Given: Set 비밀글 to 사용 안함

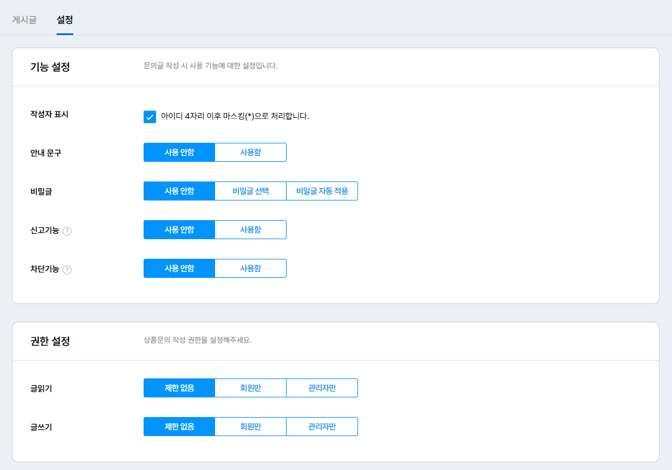Looking at the screenshot, I should pos(179,191).
